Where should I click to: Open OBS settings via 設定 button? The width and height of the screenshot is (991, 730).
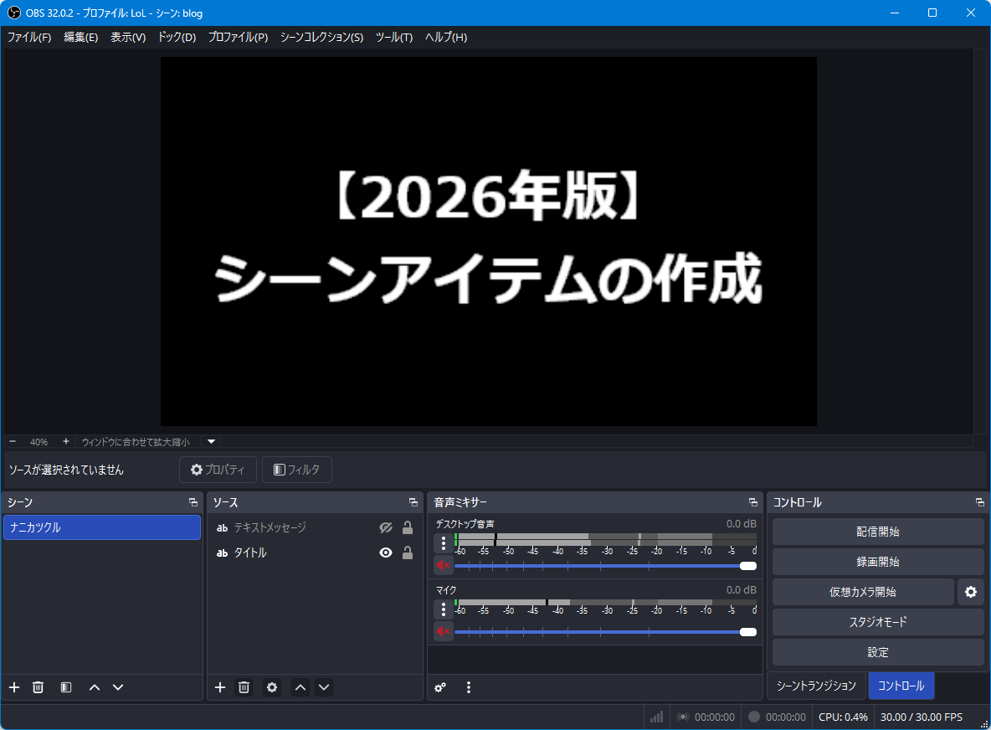click(877, 652)
